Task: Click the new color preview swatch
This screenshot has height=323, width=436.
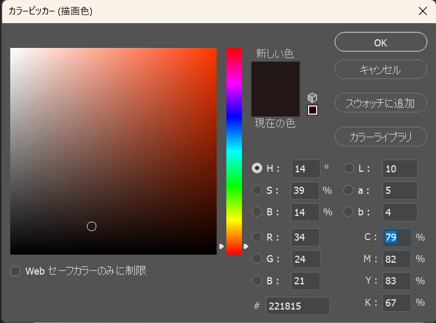Action: (x=275, y=75)
